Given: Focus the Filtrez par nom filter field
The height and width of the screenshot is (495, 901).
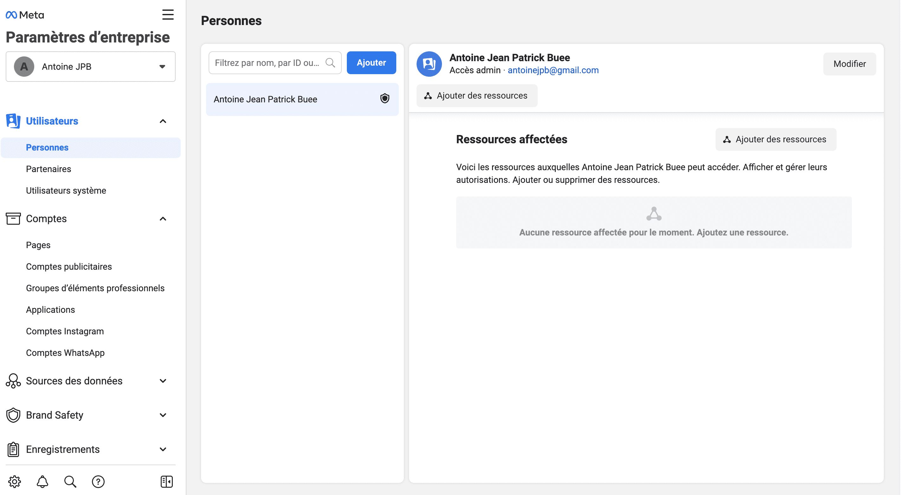Looking at the screenshot, I should coord(275,62).
